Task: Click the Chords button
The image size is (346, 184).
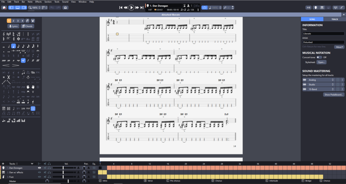Action: point(27,26)
